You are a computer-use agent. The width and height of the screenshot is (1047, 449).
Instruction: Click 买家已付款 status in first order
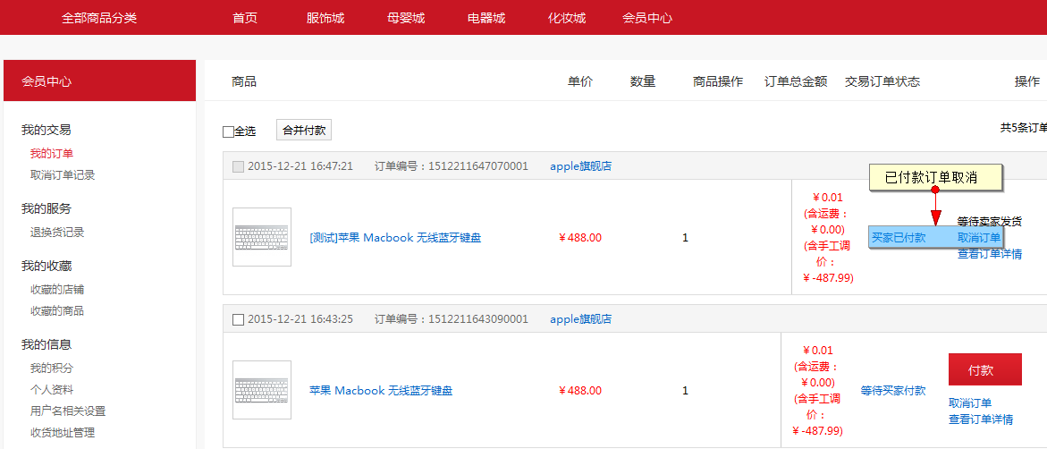coord(899,237)
